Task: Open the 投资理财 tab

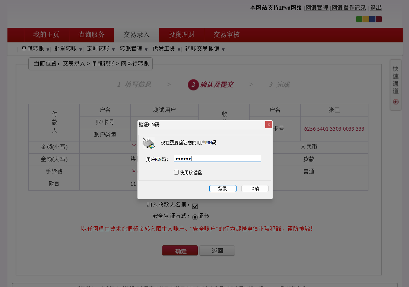Action: (181, 35)
